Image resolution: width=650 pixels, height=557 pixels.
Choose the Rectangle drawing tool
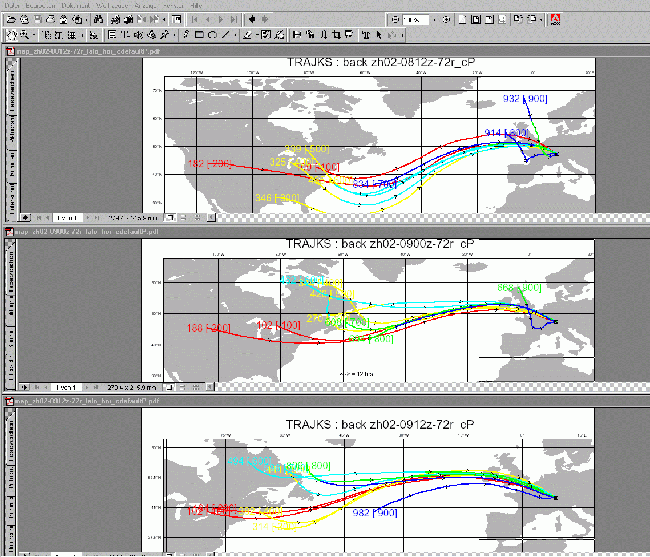199,35
